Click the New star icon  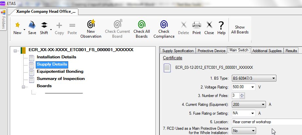point(17,25)
